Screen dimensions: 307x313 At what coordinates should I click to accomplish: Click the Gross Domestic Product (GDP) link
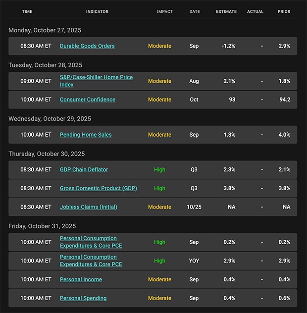[x=99, y=188]
